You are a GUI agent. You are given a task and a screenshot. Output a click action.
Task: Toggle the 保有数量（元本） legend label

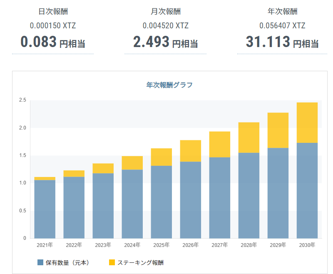(67, 262)
